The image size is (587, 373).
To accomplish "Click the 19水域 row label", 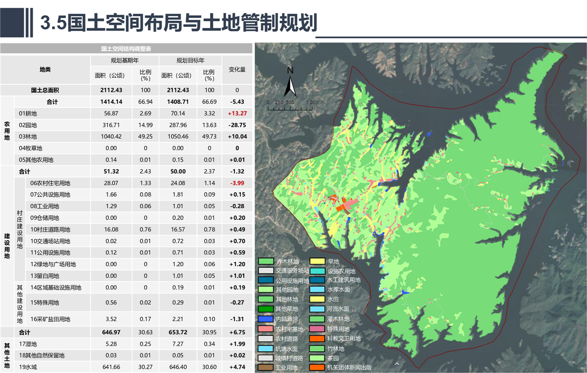I will click(28, 367).
